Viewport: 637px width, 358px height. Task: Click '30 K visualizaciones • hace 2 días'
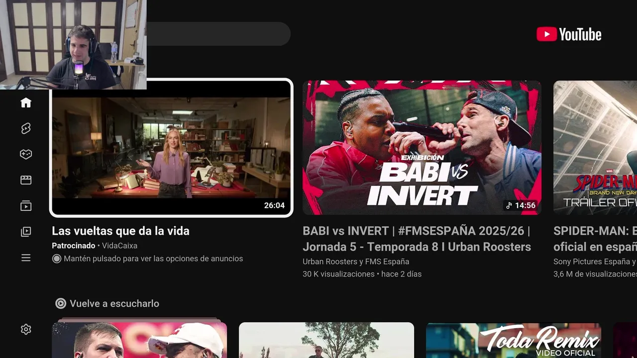pyautogui.click(x=362, y=274)
